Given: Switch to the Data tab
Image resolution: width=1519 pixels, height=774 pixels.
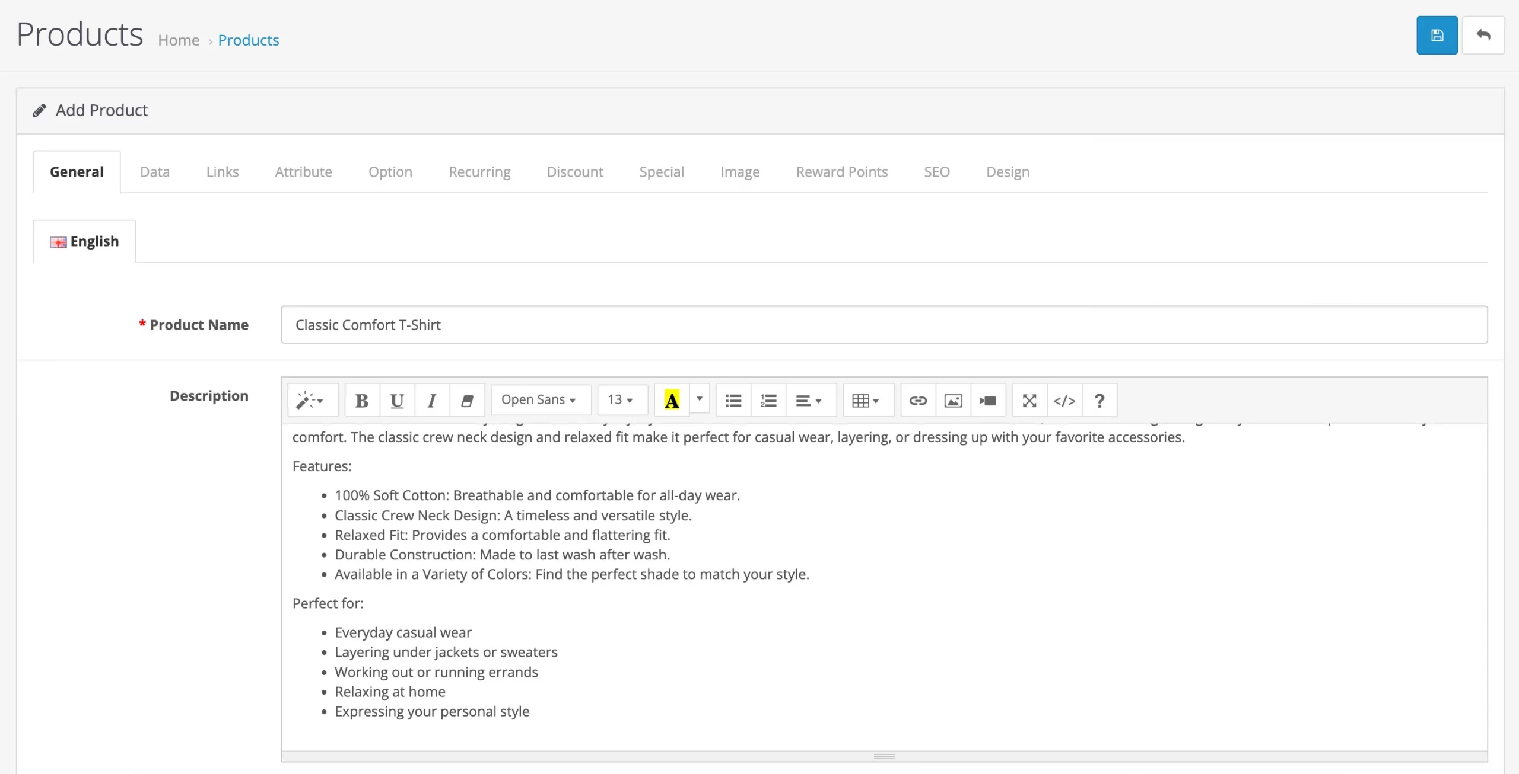Looking at the screenshot, I should point(154,171).
